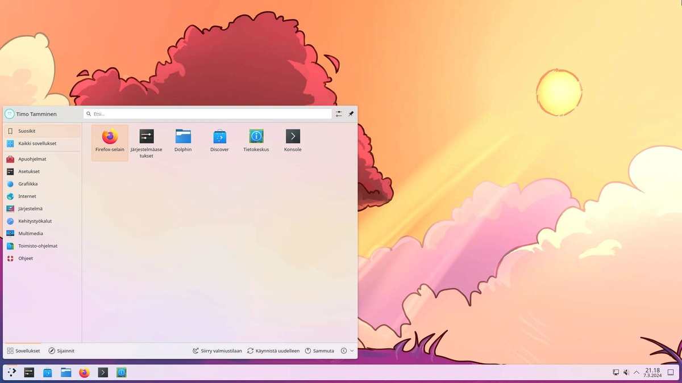Screen dimensions: 682x383
Task: Click the Sammuta shutdown button
Action: tap(319, 351)
